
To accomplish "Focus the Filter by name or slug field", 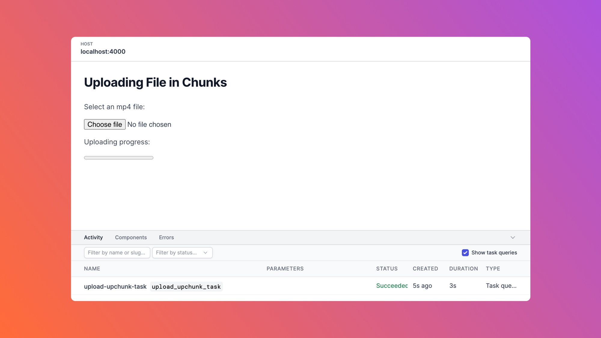I will 117,253.
